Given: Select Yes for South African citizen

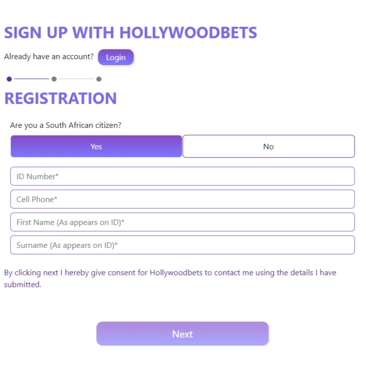Looking at the screenshot, I should 96,146.
